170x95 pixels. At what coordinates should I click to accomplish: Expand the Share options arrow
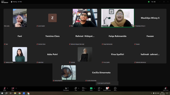[95, 88]
